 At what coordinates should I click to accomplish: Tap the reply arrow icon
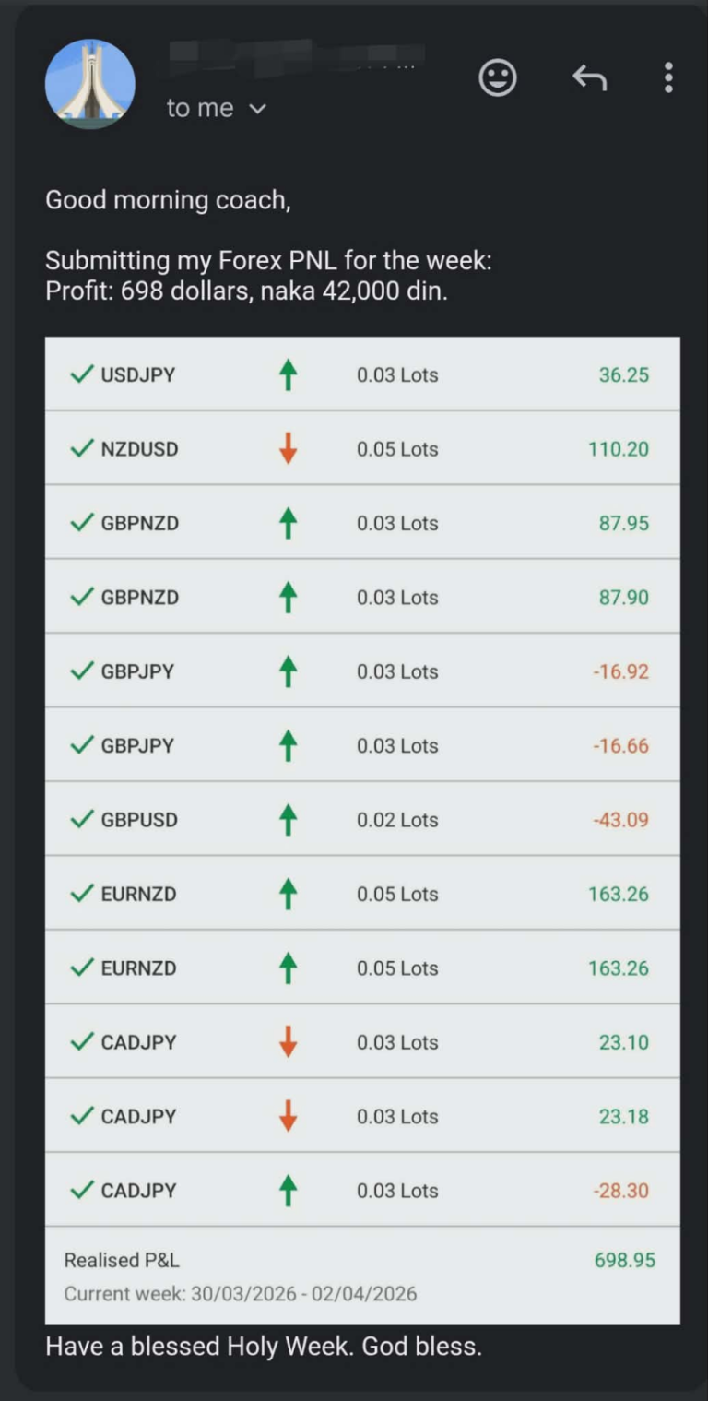pos(590,78)
